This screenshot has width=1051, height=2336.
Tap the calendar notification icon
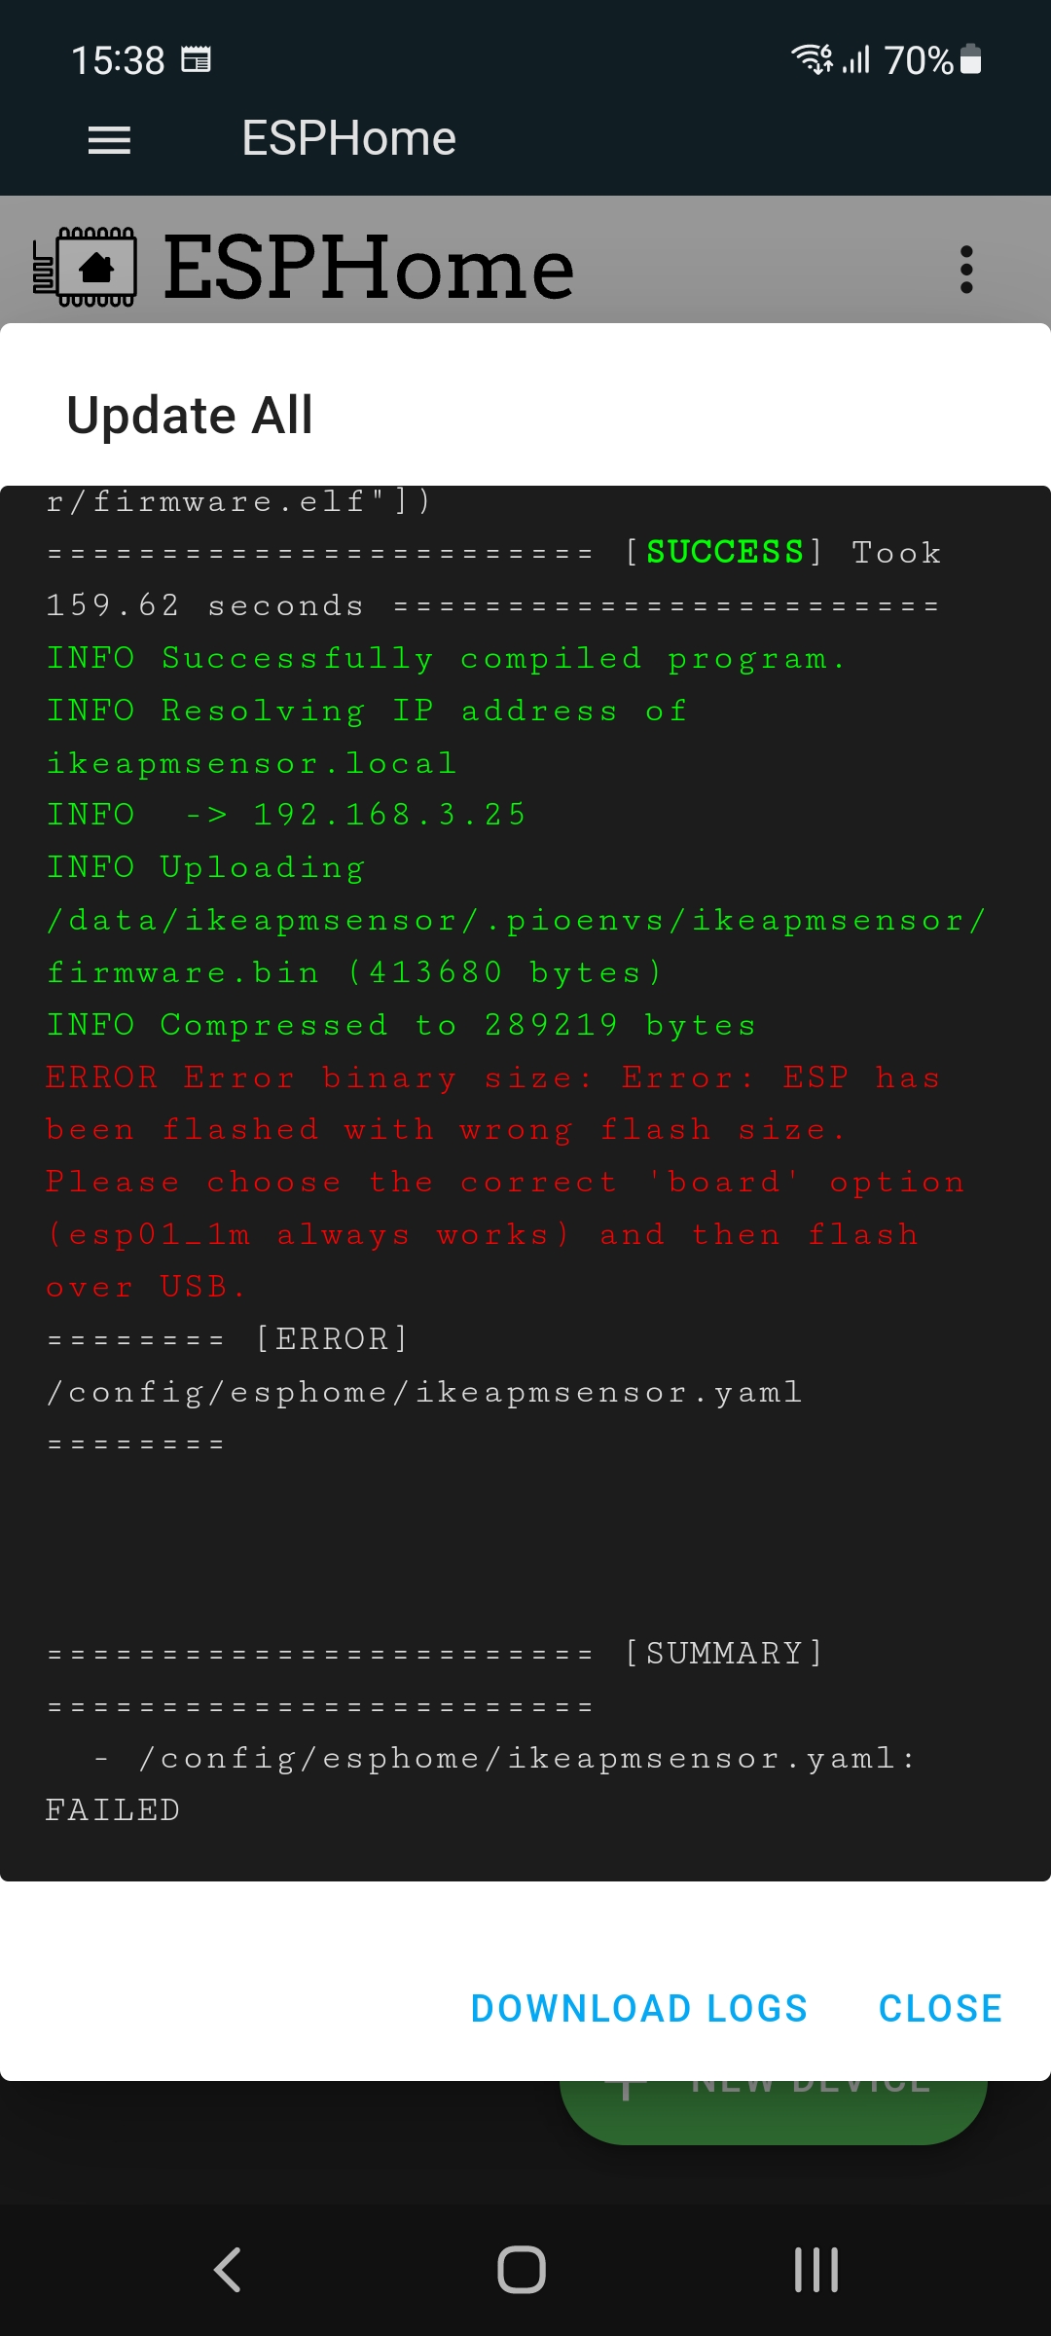[197, 60]
